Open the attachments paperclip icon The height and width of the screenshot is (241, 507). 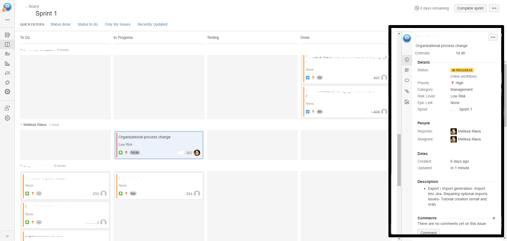coord(407,91)
